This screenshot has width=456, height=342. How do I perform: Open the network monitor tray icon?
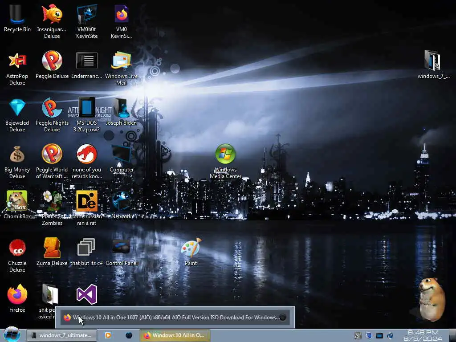[x=379, y=336]
